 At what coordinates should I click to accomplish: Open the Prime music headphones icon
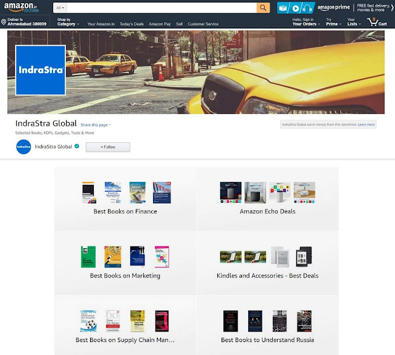click(307, 8)
